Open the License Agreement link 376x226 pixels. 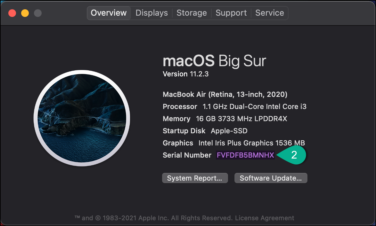tap(264, 218)
